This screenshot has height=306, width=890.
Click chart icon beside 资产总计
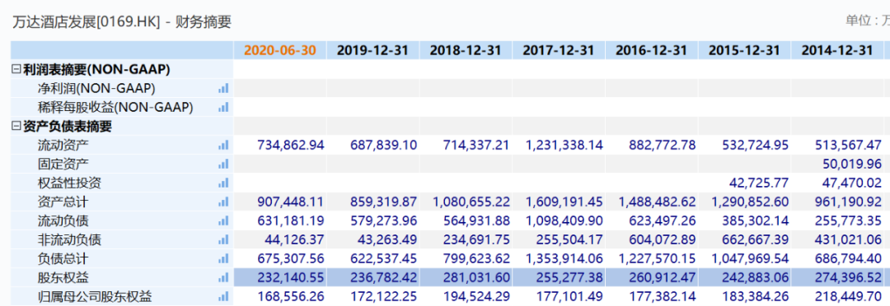[223, 202]
